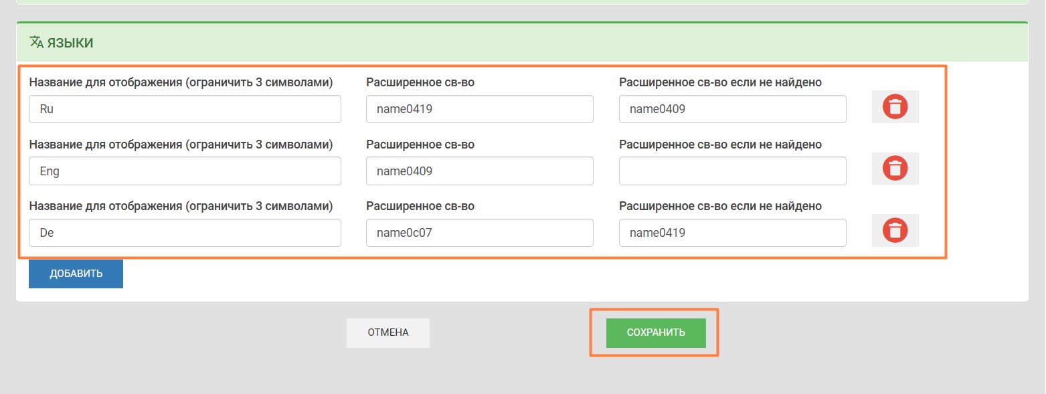Image resolution: width=1046 pixels, height=394 pixels.
Task: Delete the Ru language row
Action: (x=895, y=107)
